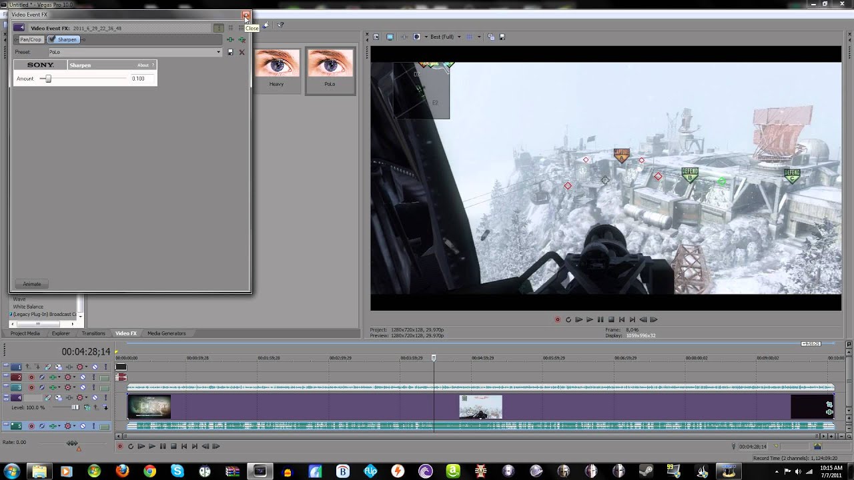Toggle the split screen view icon in preview
Screen dimensions: 854x480
coord(416,37)
